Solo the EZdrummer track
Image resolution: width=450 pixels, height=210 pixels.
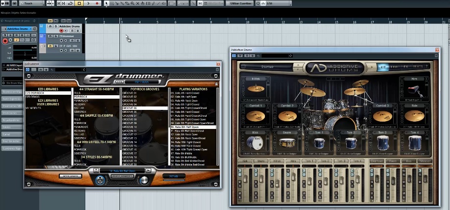click(x=56, y=36)
